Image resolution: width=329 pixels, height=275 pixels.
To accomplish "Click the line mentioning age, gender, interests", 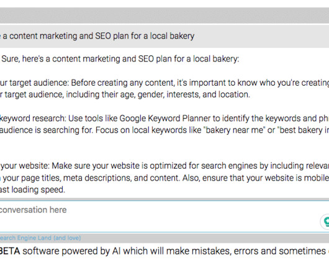I will click(x=125, y=94).
